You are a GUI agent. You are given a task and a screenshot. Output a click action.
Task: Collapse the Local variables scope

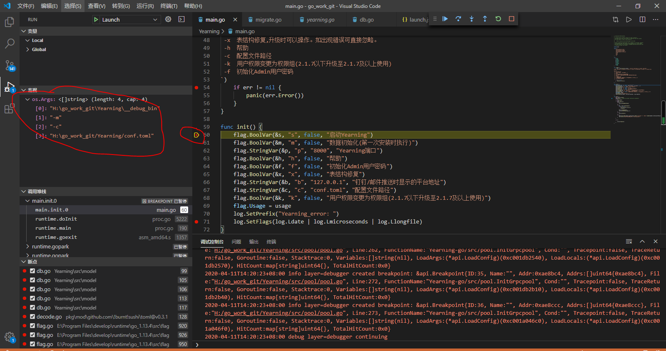[27, 40]
